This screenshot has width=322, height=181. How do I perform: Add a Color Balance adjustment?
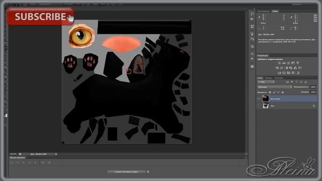pyautogui.click(x=282, y=68)
